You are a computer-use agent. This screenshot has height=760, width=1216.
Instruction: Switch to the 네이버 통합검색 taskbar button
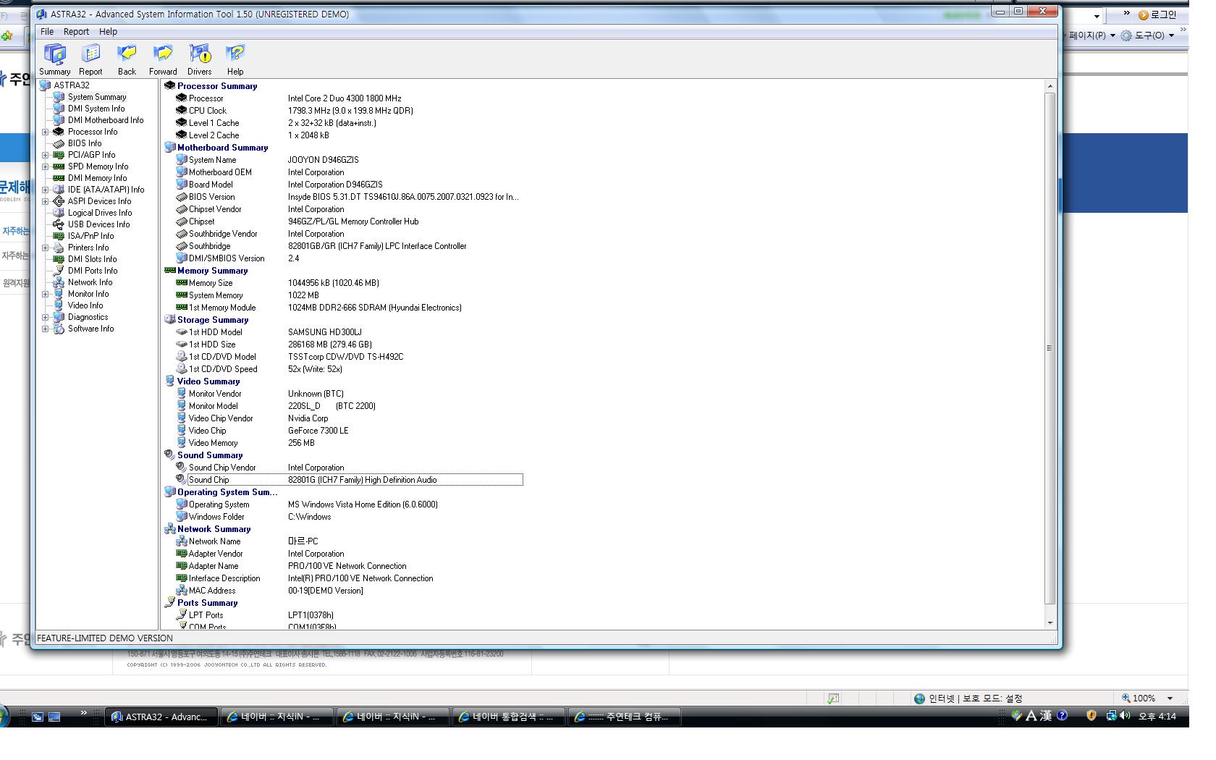pyautogui.click(x=507, y=717)
